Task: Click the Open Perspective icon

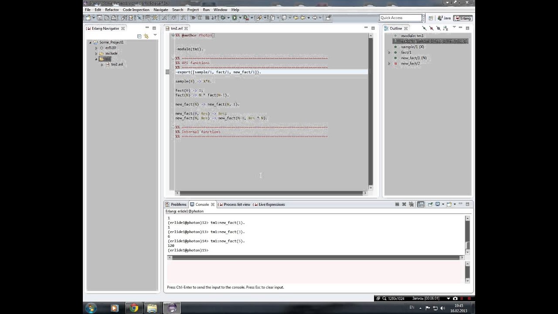Action: (431, 18)
